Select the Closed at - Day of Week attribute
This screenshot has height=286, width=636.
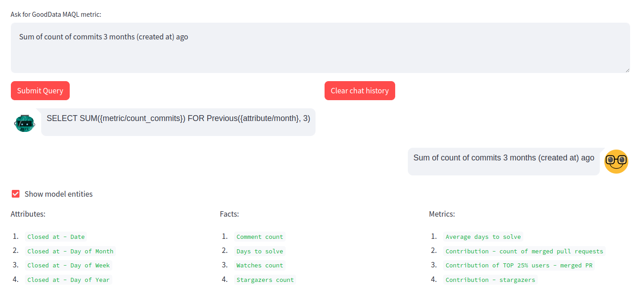(68, 265)
